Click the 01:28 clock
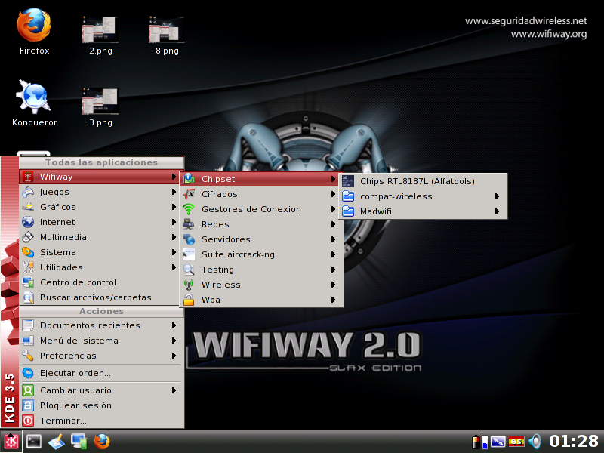The height and width of the screenshot is (453, 604). [574, 442]
